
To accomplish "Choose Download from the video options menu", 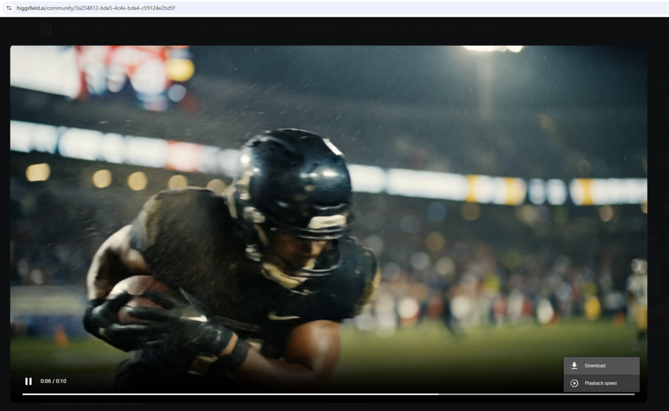I will click(597, 365).
